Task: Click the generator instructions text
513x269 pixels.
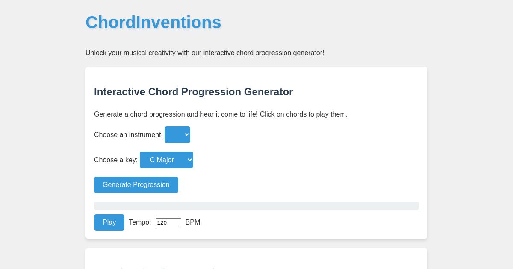Action: pos(221,114)
